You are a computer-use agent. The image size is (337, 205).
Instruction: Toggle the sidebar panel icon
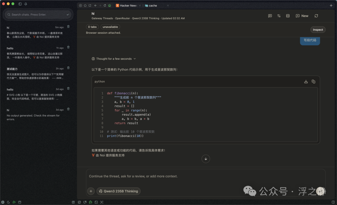(x=20, y=4)
